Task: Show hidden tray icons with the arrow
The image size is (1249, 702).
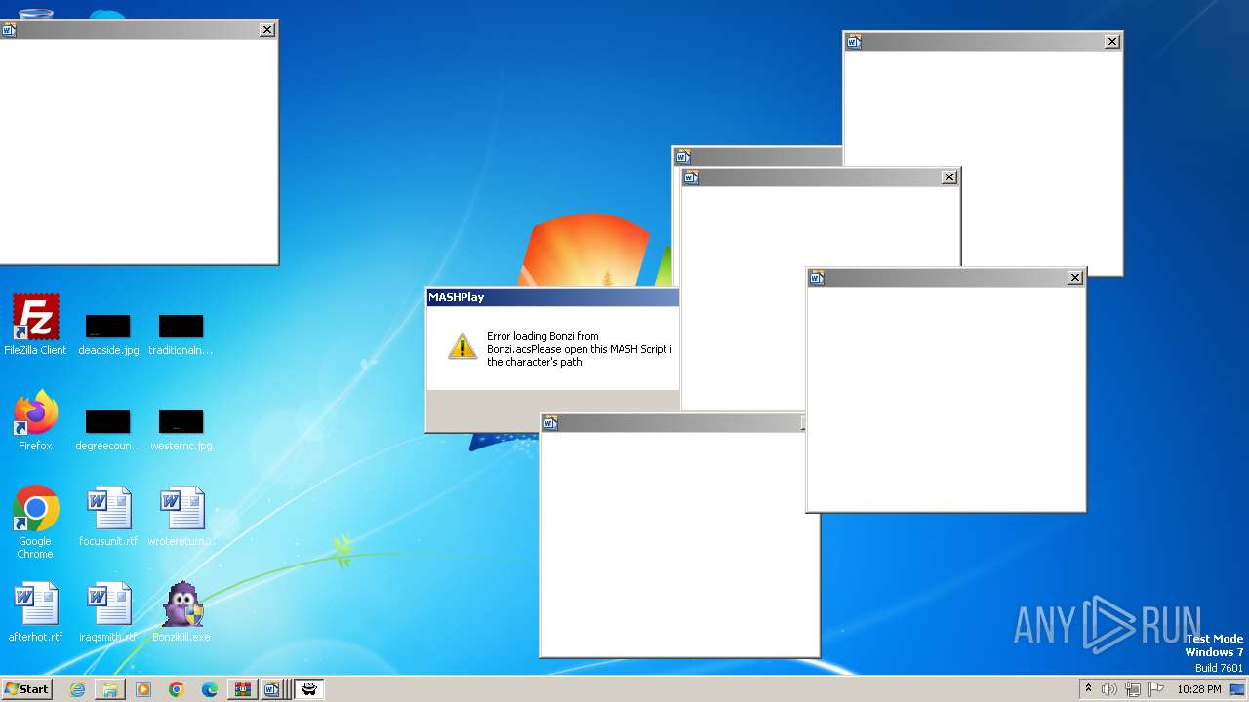Action: click(1088, 688)
